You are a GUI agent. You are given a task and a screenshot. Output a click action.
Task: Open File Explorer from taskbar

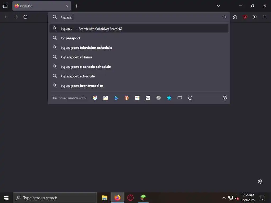coord(104,198)
